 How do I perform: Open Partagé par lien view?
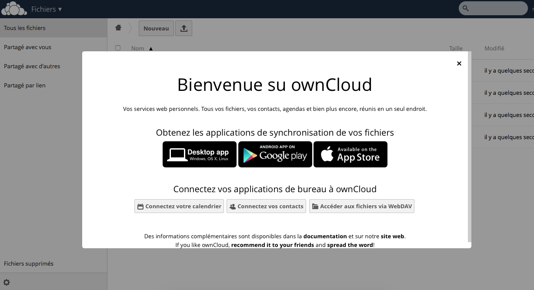click(53, 85)
